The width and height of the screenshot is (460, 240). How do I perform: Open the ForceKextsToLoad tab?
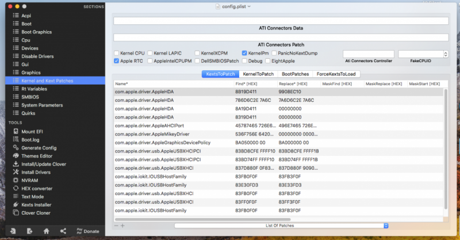coord(336,74)
